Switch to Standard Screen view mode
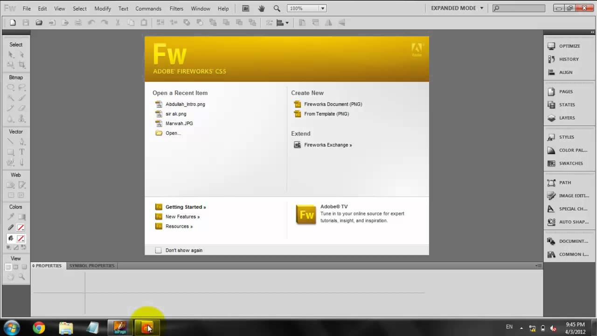Image resolution: width=597 pixels, height=336 pixels. pyautogui.click(x=8, y=267)
